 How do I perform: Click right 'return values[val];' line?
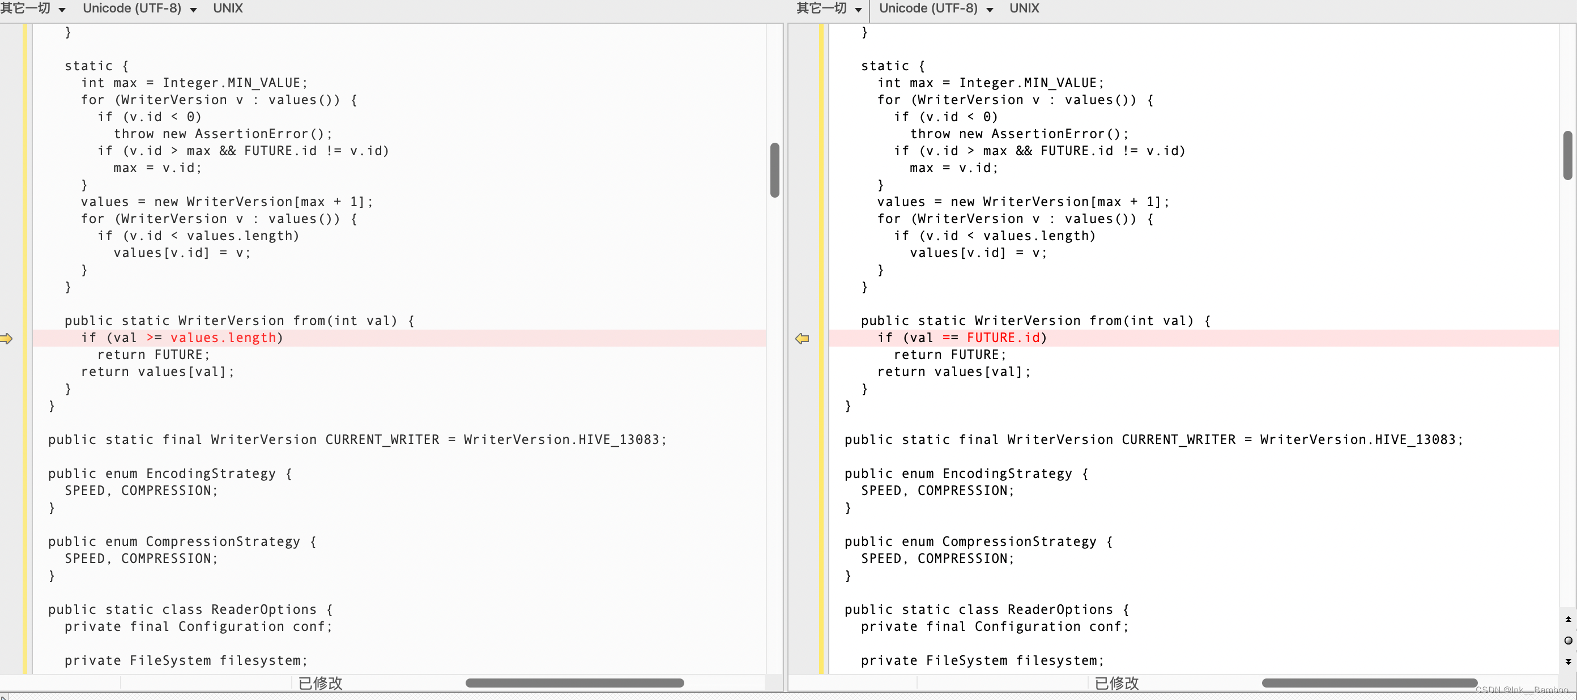click(954, 372)
